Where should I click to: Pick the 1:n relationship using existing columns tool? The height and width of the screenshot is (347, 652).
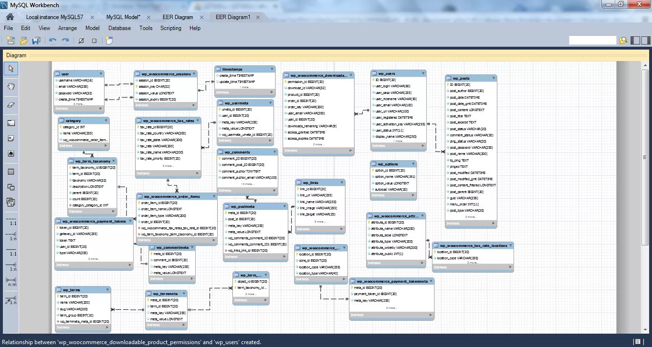[x=11, y=300]
